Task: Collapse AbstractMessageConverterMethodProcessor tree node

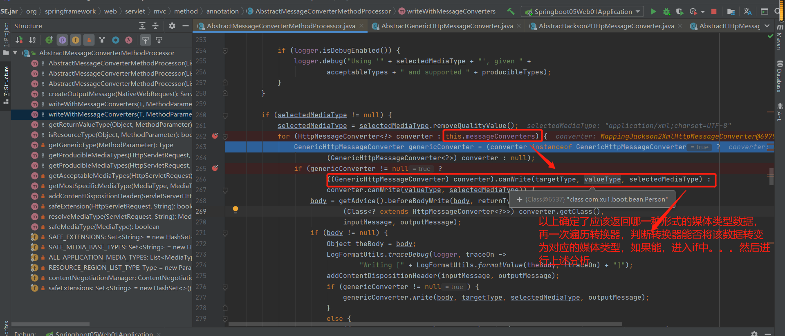Action: (x=15, y=53)
